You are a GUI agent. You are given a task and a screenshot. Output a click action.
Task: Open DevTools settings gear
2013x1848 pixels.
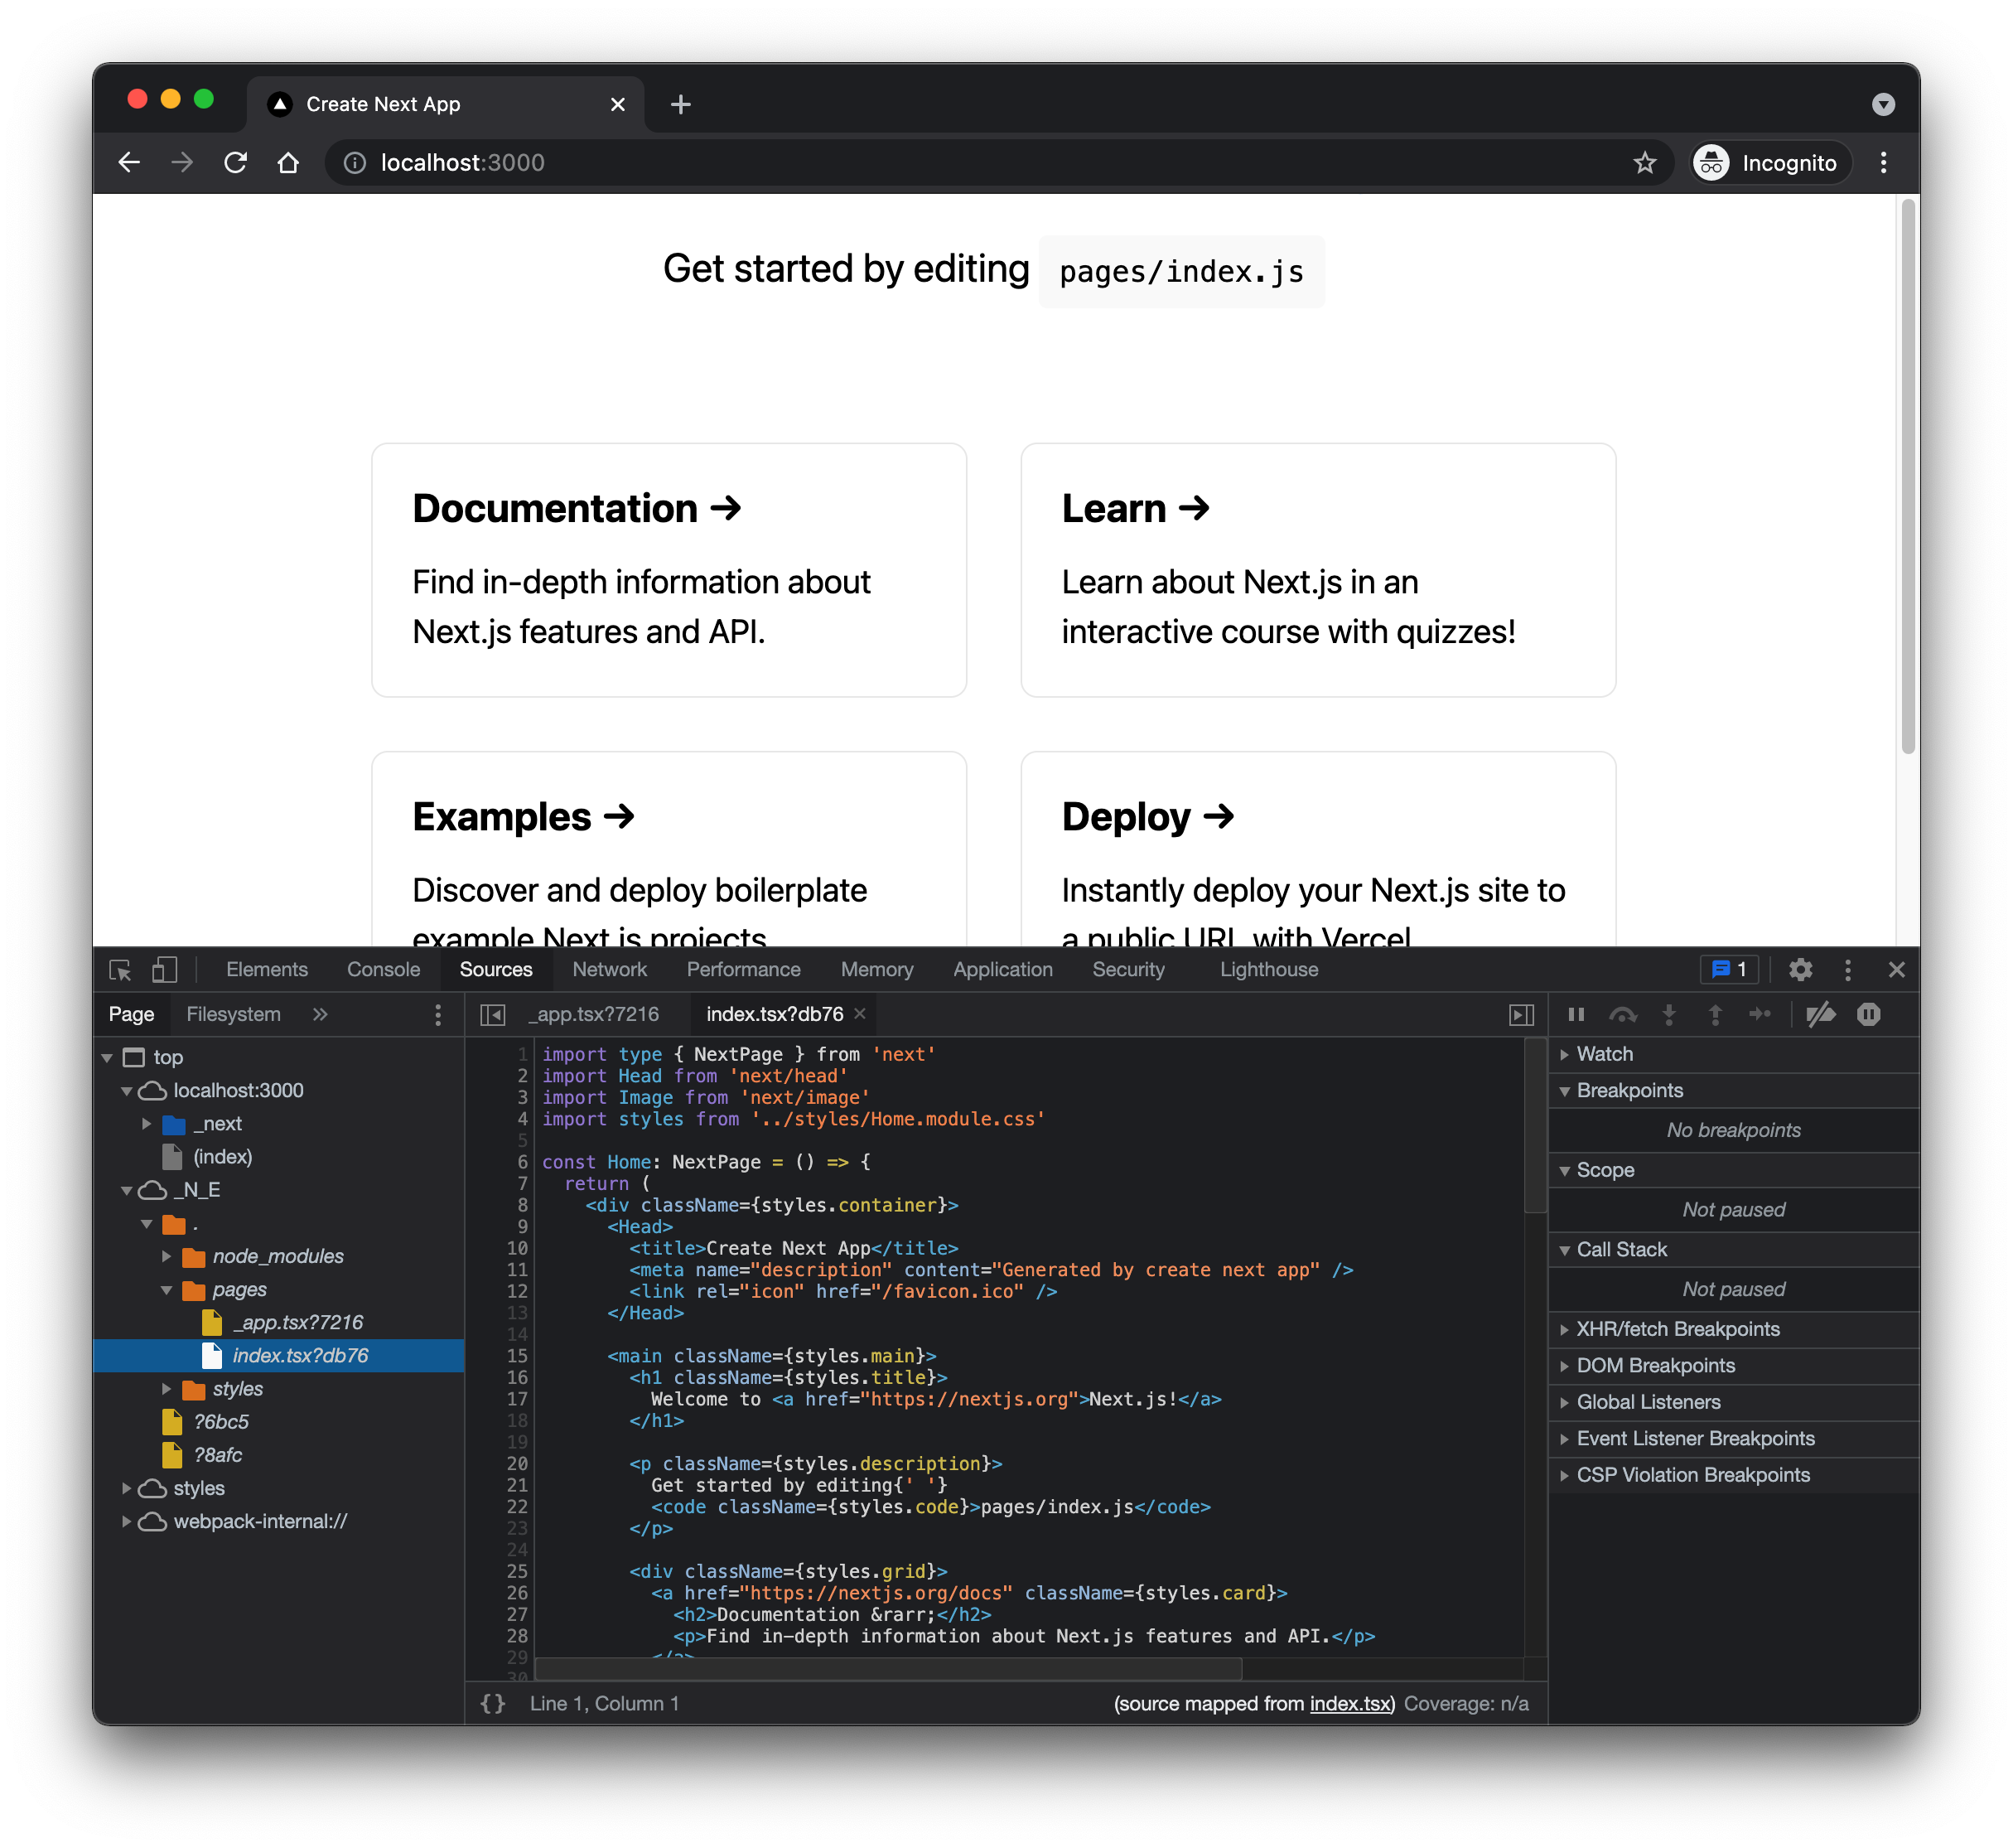tap(1799, 969)
